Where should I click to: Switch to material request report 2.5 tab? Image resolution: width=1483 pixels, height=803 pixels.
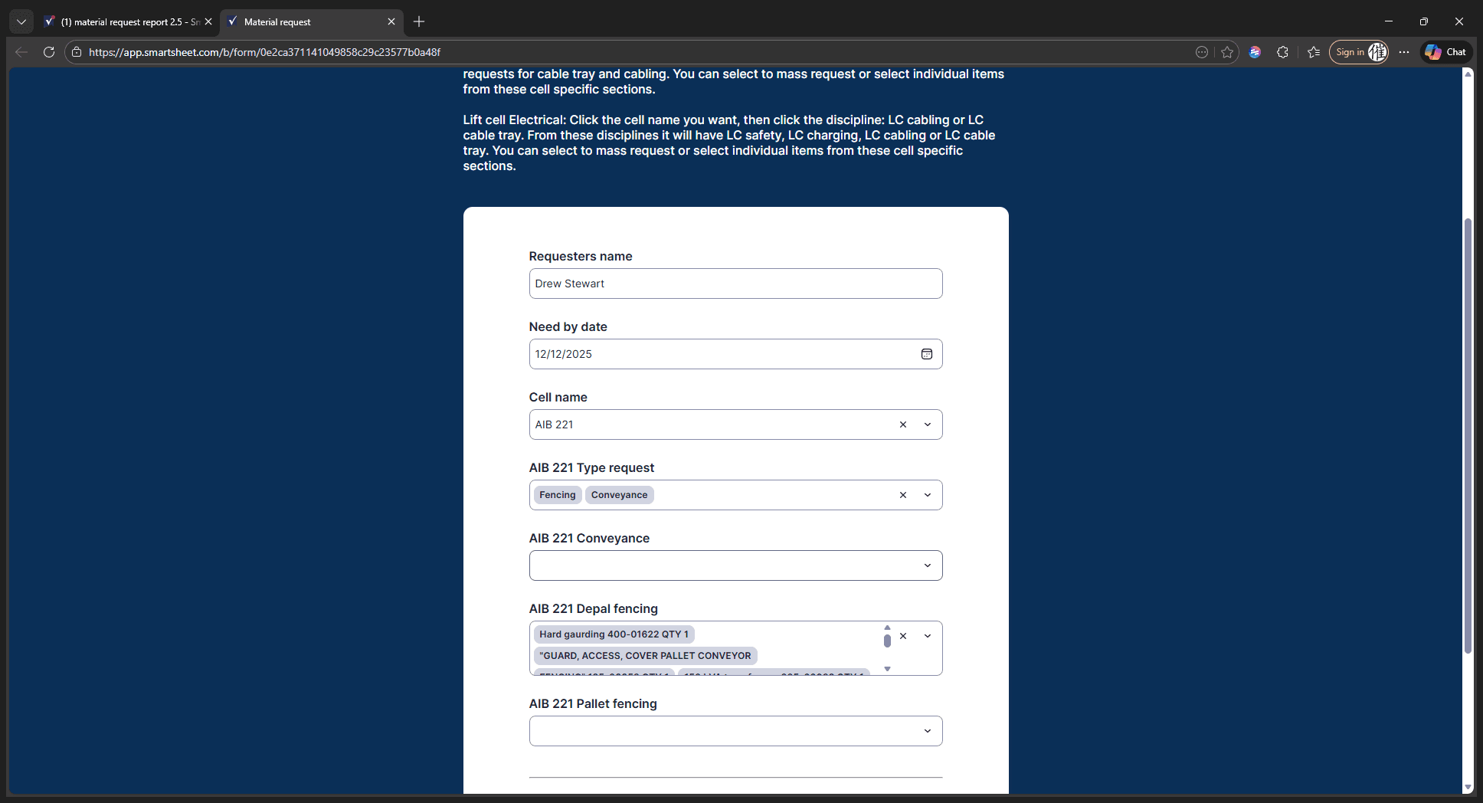pos(128,21)
